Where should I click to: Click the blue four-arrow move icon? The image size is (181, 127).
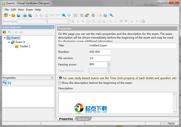tap(69, 15)
